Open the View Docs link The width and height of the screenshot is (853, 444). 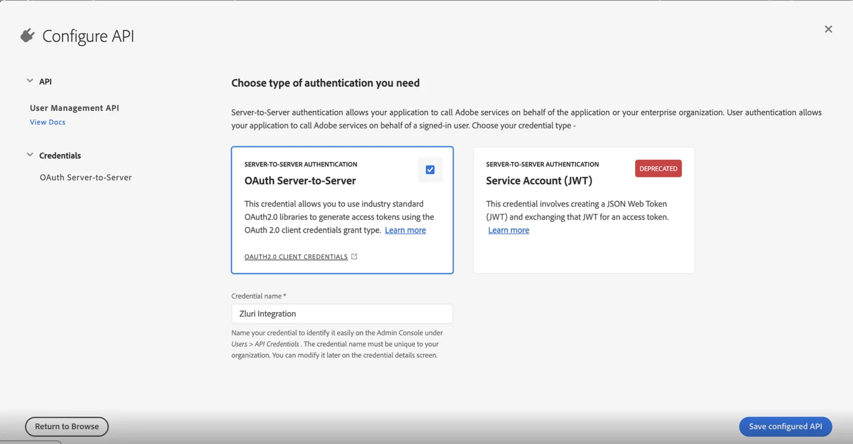click(x=47, y=122)
